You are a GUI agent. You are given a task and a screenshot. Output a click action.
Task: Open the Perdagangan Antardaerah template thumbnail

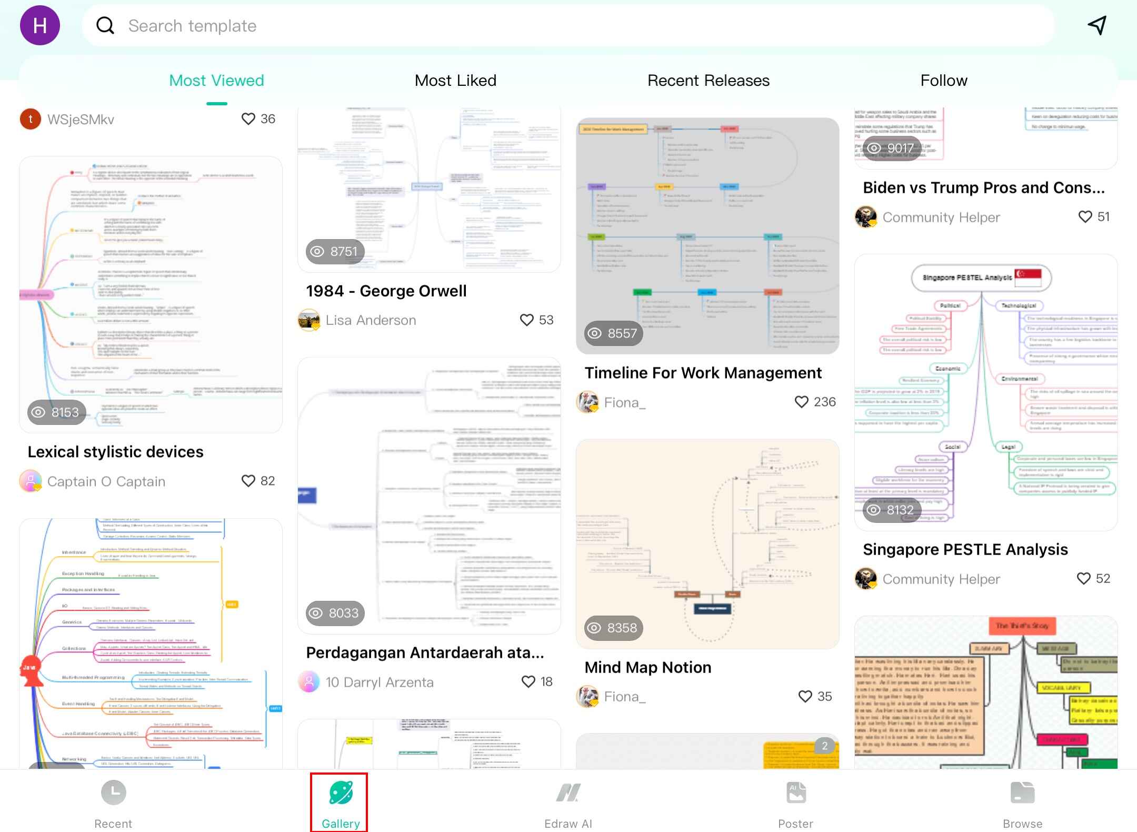pos(429,495)
